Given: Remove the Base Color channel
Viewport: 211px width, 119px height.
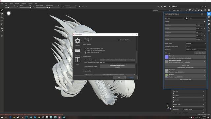Looking at the screenshot, I should [x=205, y=25].
